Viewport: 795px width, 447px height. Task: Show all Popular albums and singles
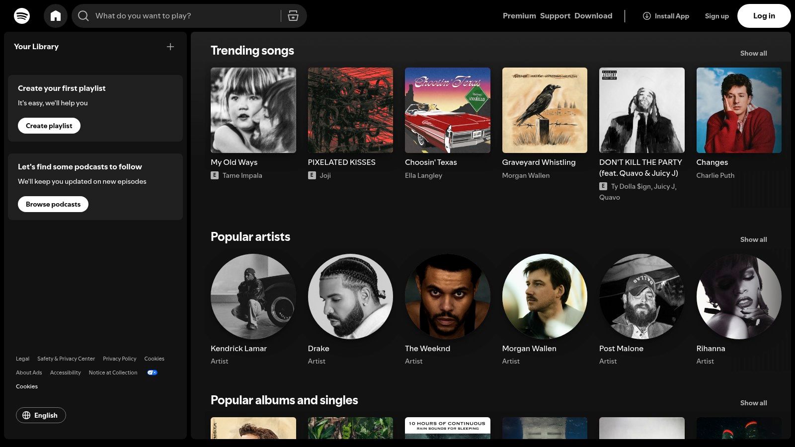click(x=753, y=403)
